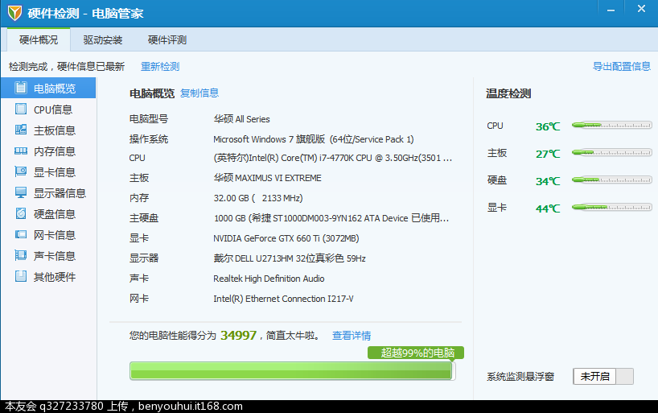Click the i7-4770K CPU description text

[x=332, y=158]
